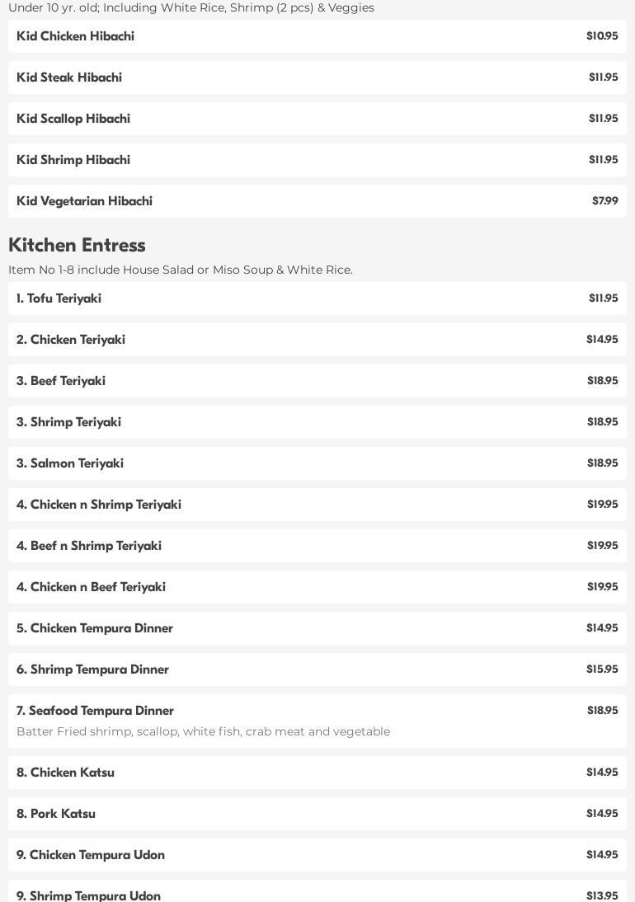This screenshot has width=635, height=902.
Task: Open the Beef n Shrimp Teriyaki combo
Action: click(317, 546)
